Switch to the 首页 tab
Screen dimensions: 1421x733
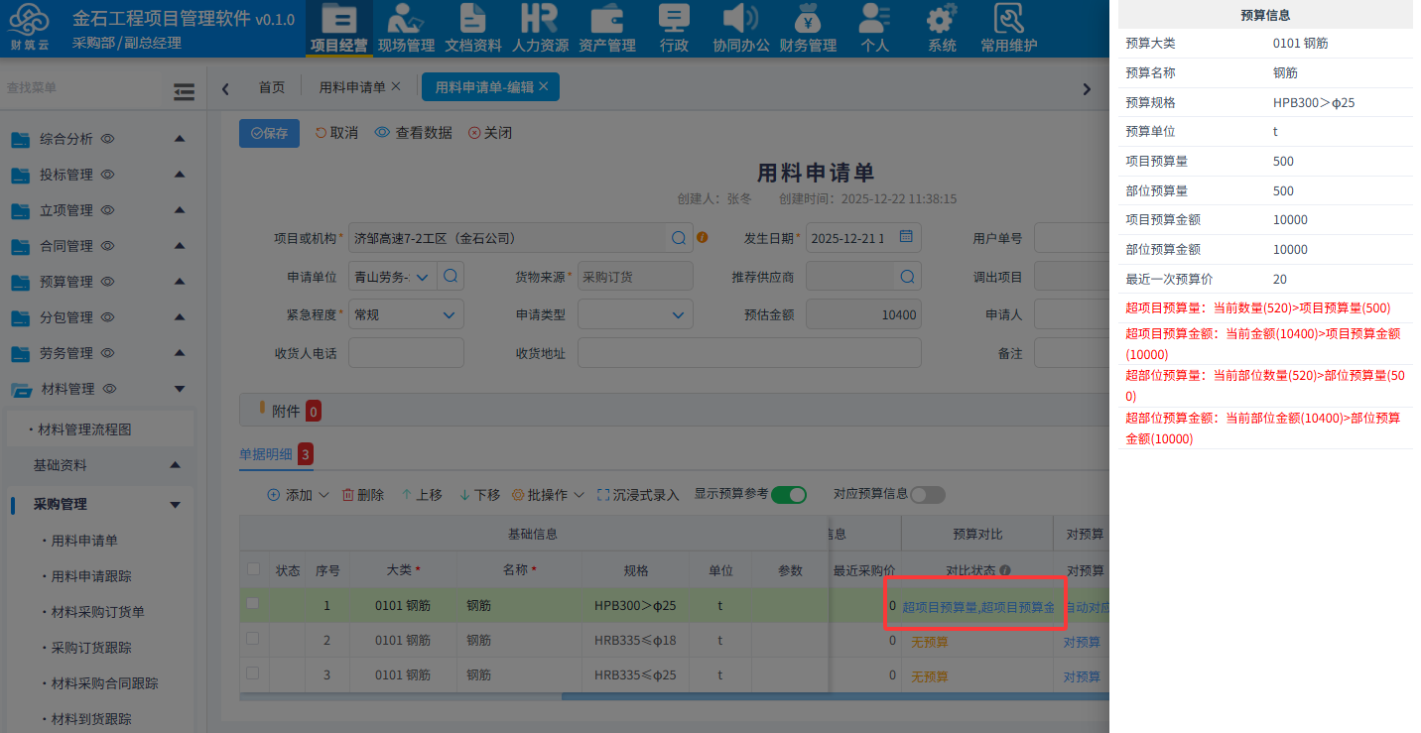(x=271, y=86)
